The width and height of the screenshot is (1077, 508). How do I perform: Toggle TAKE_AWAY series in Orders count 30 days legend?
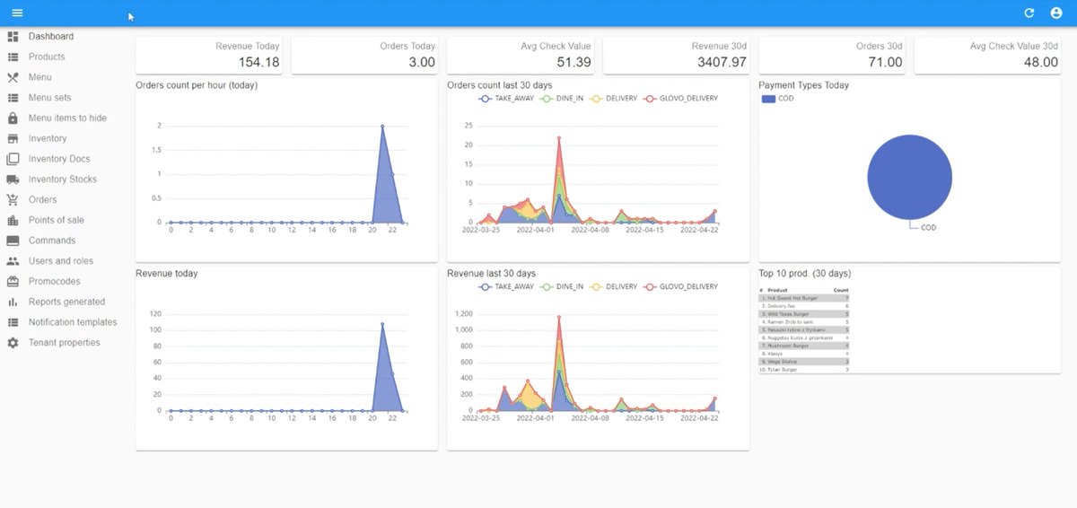[506, 99]
